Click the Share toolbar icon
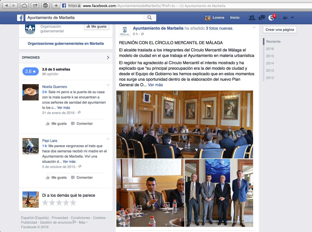Viewport: 312px width, 232px height. point(35,5)
